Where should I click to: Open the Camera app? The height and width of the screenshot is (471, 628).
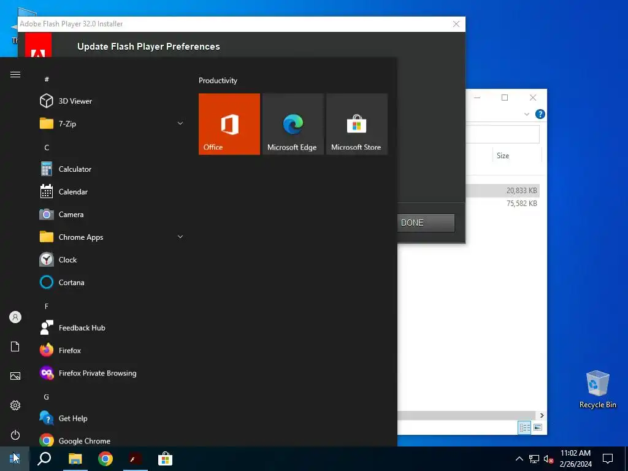click(x=112, y=214)
